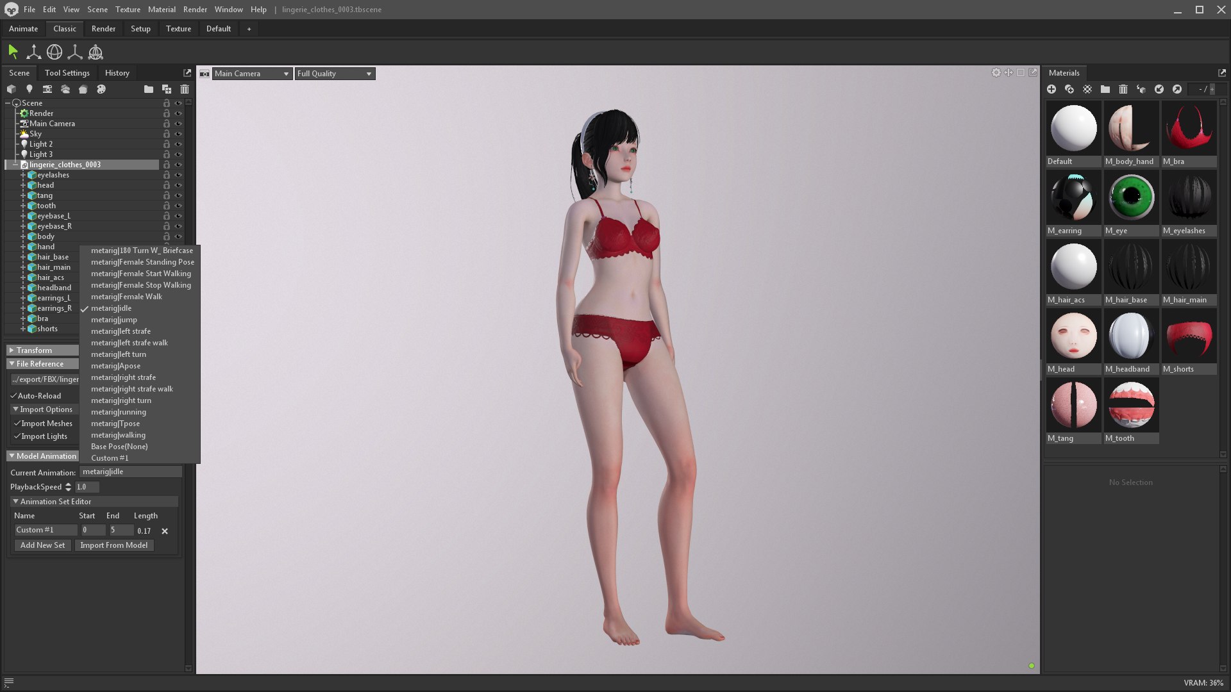Duplicate selected scene object icon

click(x=167, y=89)
